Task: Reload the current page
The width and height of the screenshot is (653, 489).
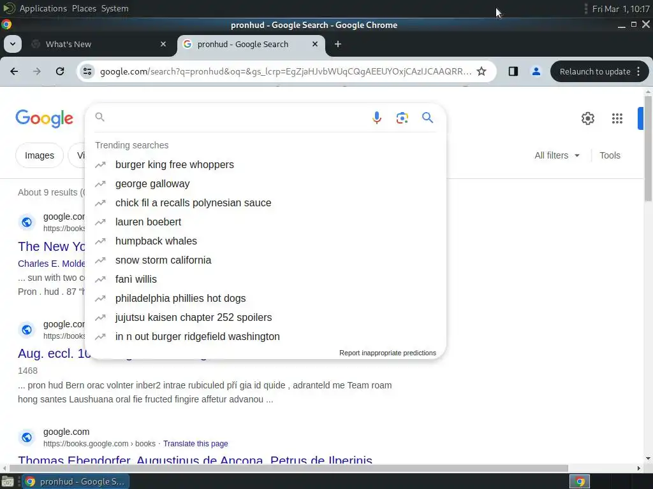Action: (x=60, y=71)
